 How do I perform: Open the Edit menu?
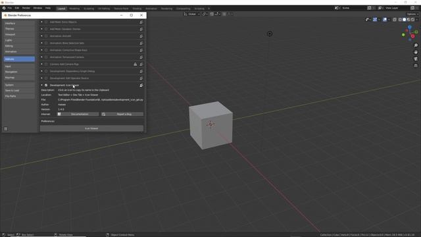(x=17, y=8)
